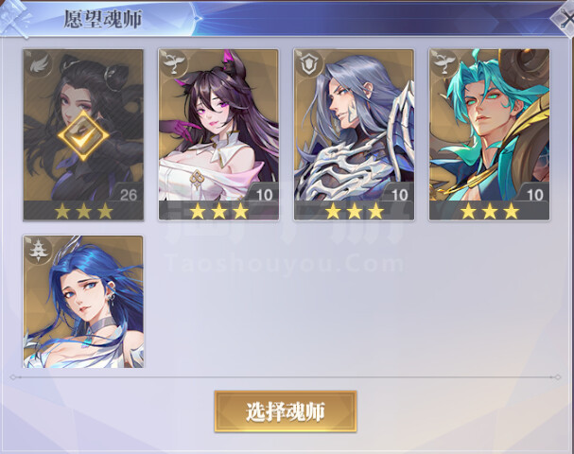Click the level 26 badge on first card
Screen dimensions: 574x454
click(128, 194)
